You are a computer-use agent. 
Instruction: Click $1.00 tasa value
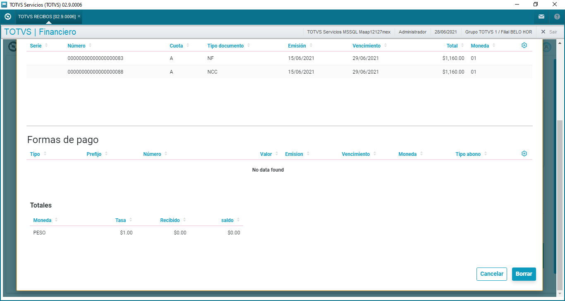126,233
